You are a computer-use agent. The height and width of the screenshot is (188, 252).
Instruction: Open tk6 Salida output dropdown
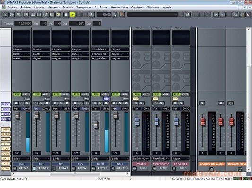[21, 158]
